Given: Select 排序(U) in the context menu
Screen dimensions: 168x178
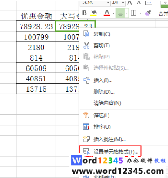Looking at the screenshot, I should tap(124, 127).
